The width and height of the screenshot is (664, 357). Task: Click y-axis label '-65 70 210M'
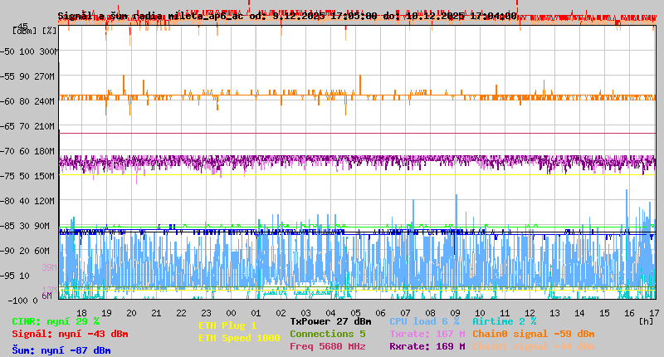click(27, 126)
